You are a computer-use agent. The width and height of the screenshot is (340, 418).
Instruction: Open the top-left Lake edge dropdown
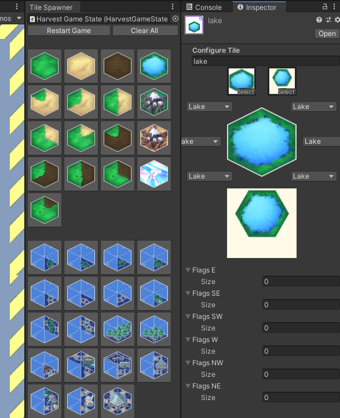(x=210, y=107)
